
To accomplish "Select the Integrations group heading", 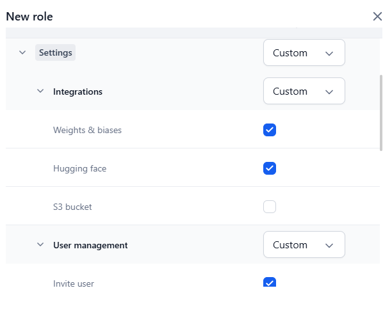I will [78, 92].
